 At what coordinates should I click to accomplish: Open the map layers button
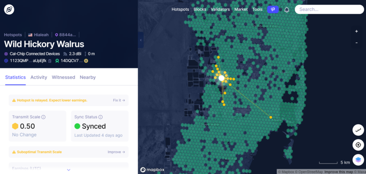pyautogui.click(x=358, y=160)
